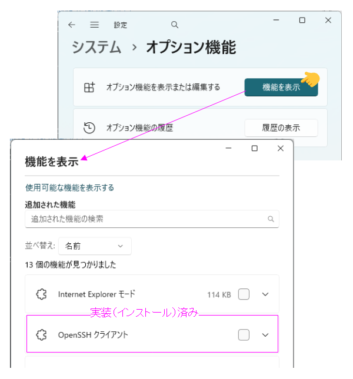Screen dimensions: 353x379
Task: Open the 並べ替え 名前 sort dropdown
Action: (x=95, y=246)
